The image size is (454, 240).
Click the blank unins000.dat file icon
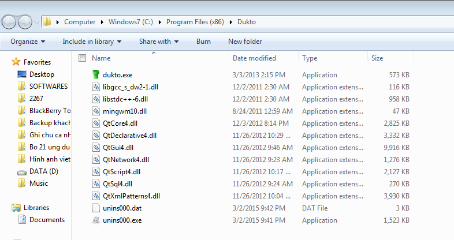[x=96, y=208]
